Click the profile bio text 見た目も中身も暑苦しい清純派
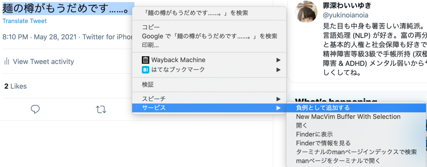 point(374,26)
